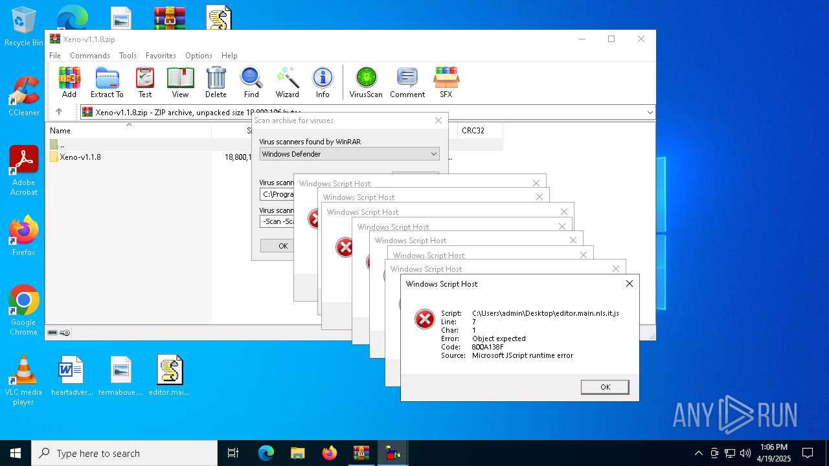The image size is (829, 466).
Task: Click the VirusScan bug icon
Action: [366, 82]
